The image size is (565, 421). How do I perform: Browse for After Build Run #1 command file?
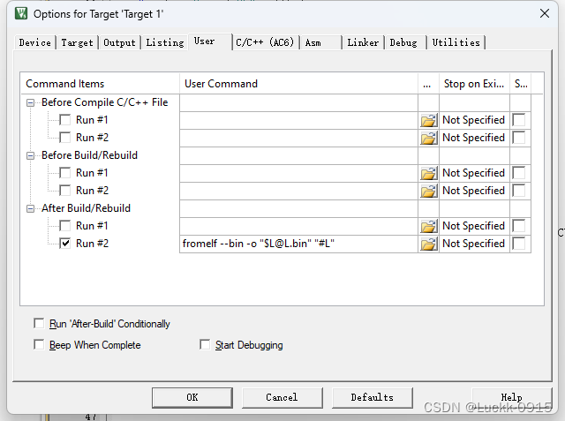(428, 226)
